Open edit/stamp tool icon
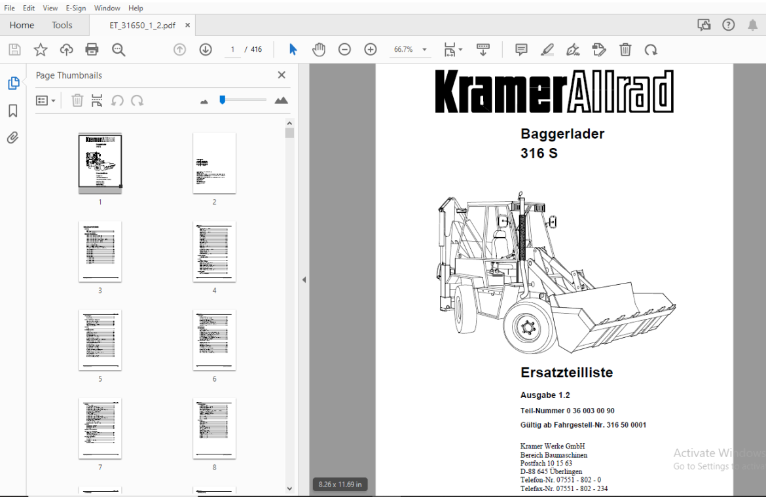Image resolution: width=766 pixels, height=497 pixels. 599,49
